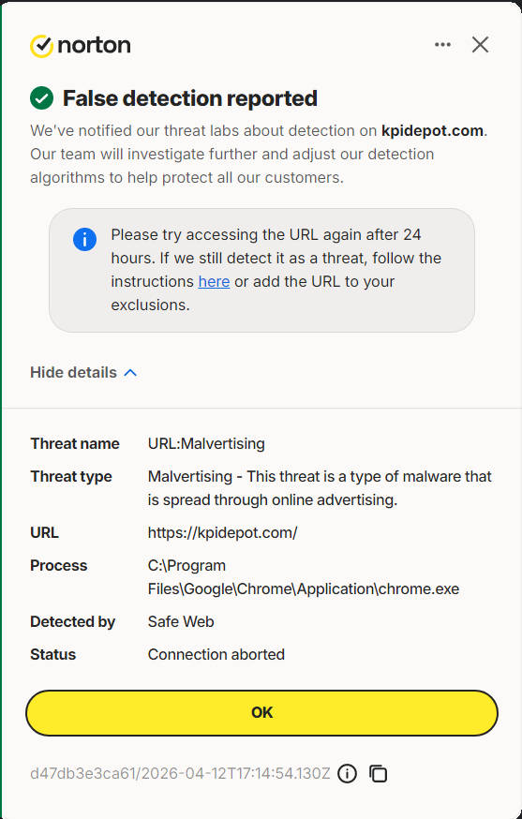Click the chrome.exe process path

(x=304, y=577)
